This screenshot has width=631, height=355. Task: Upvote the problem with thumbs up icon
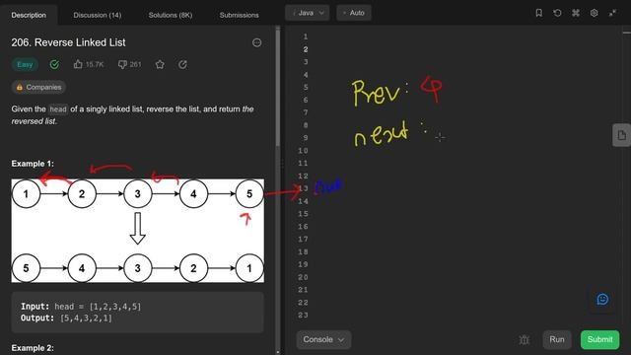point(78,64)
